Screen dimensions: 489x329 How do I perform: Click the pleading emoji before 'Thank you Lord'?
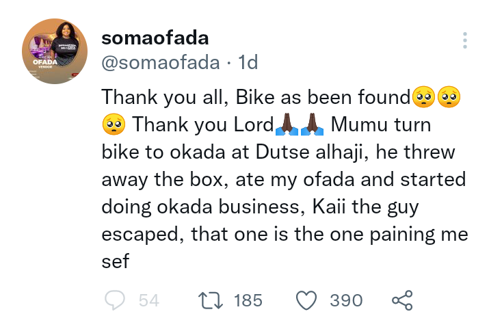[113, 124]
